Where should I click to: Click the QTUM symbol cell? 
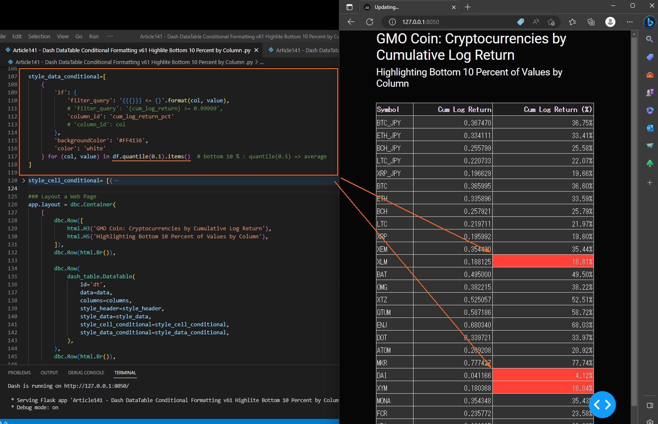click(x=395, y=312)
